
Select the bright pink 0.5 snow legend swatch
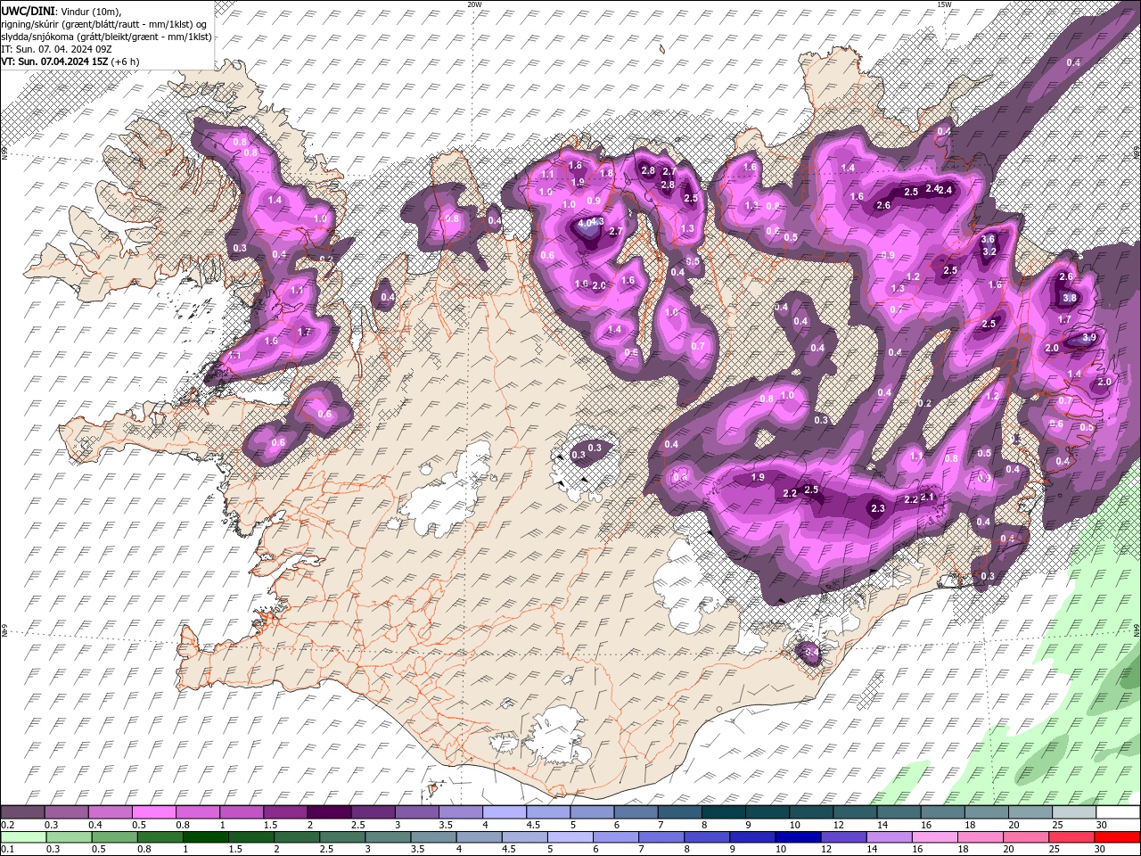pyautogui.click(x=153, y=812)
